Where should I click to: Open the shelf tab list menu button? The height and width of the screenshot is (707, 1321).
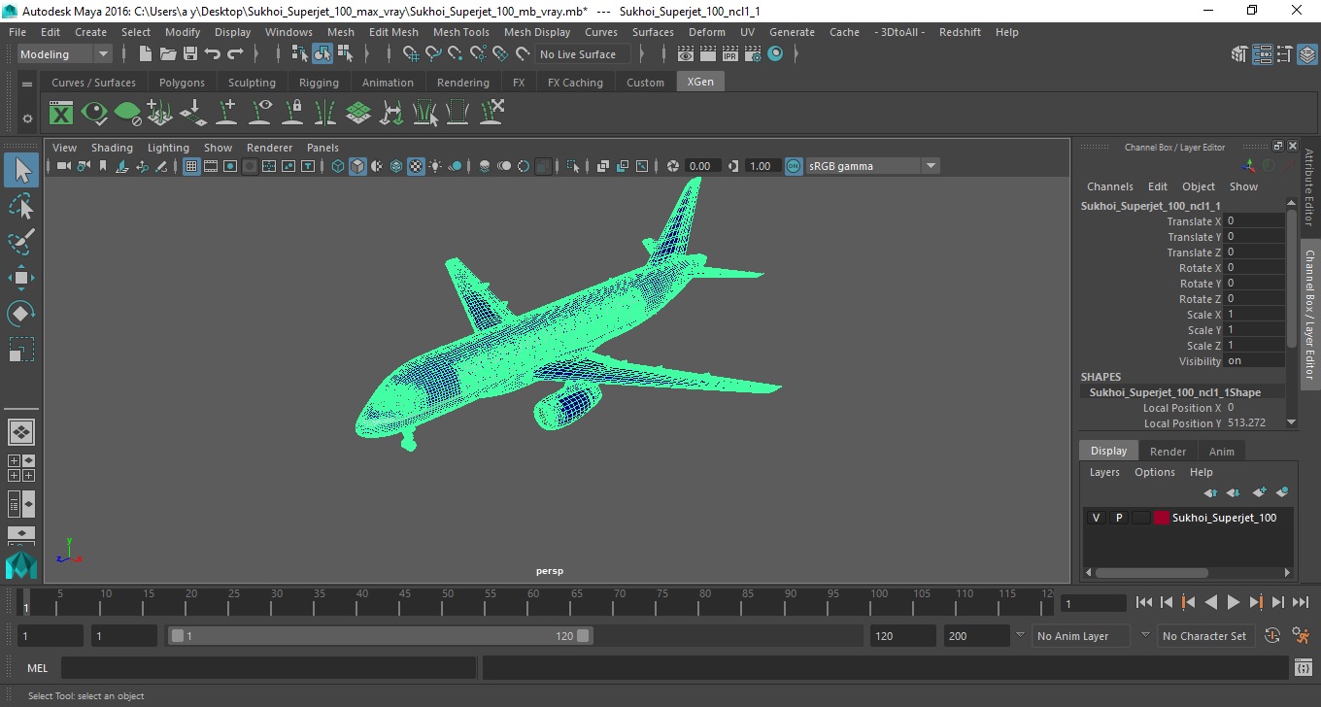pyautogui.click(x=27, y=84)
